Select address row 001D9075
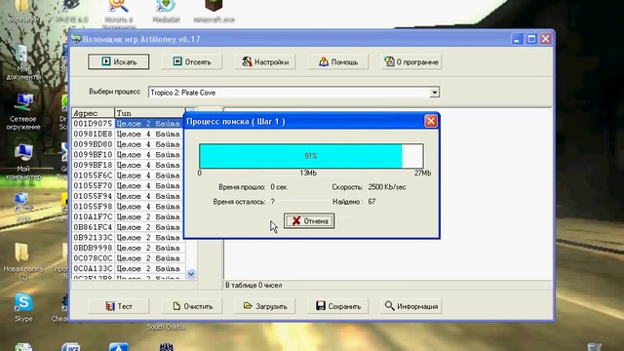Viewport: 624px width, 351px height. coord(128,124)
